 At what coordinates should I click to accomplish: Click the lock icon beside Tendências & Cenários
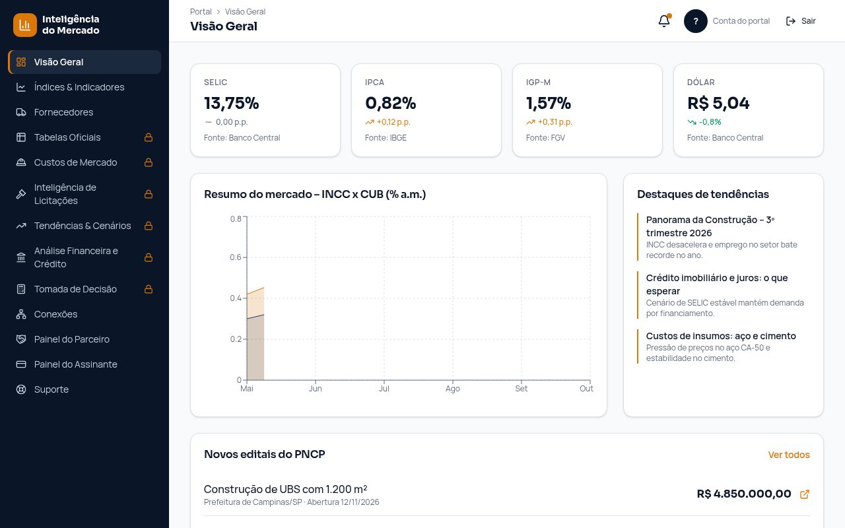coord(149,226)
